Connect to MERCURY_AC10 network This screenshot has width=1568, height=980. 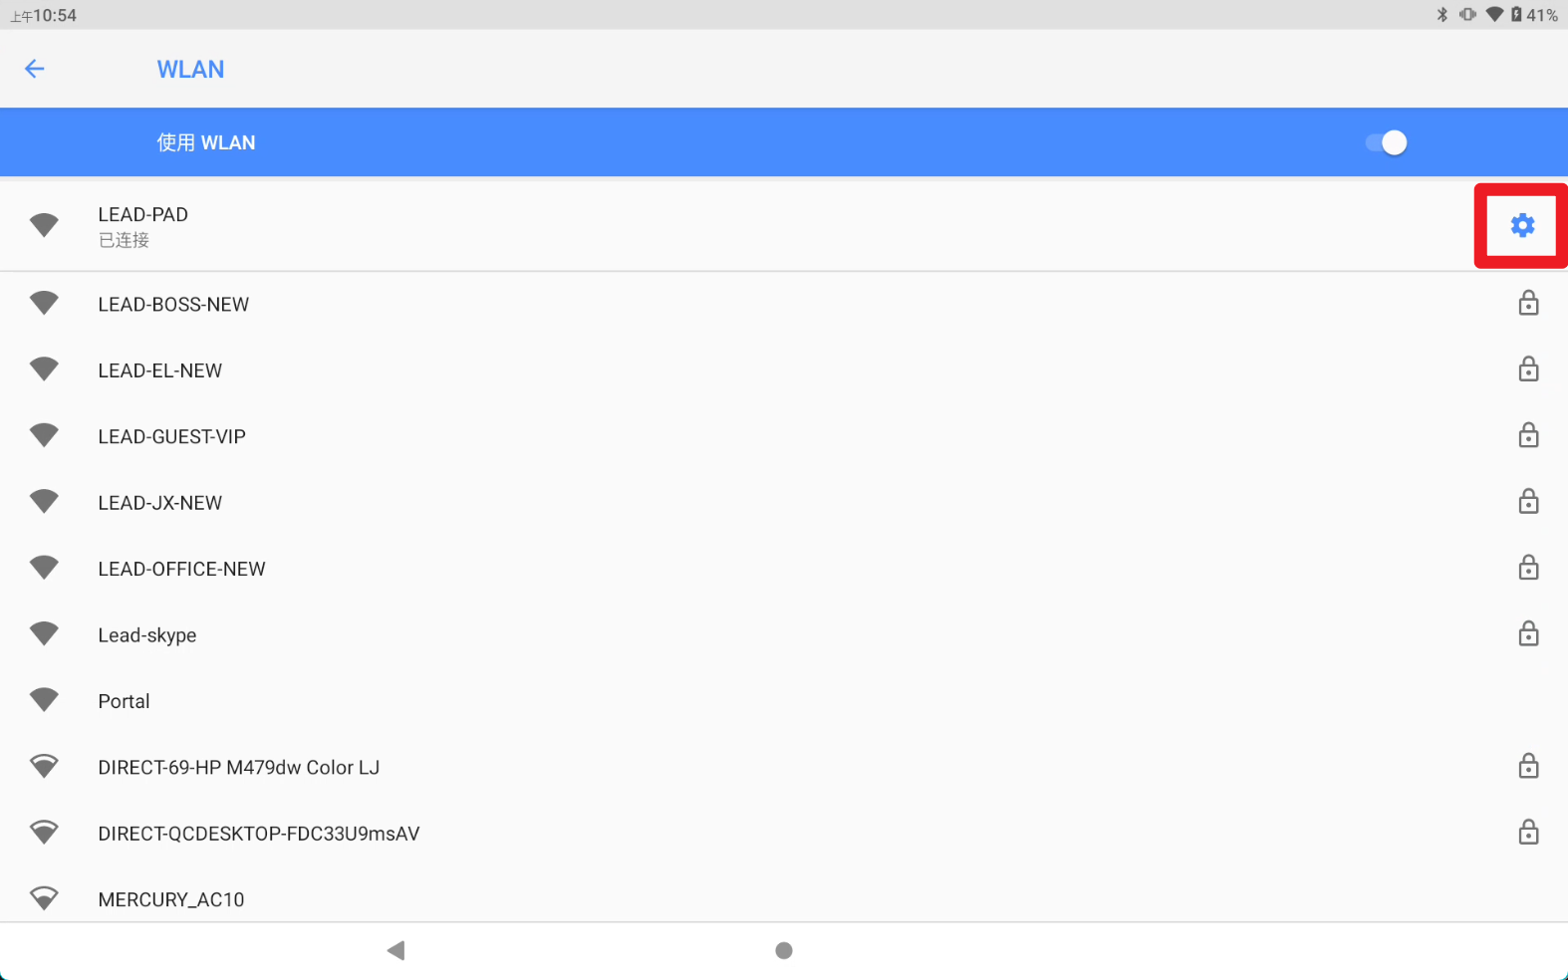point(170,899)
